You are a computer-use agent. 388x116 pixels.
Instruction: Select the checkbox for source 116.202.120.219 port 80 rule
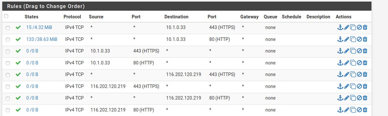(x=8, y=110)
